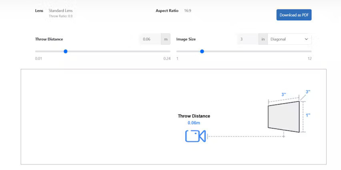
Task: Click the 'in' unit box for image size
Action: click(263, 39)
